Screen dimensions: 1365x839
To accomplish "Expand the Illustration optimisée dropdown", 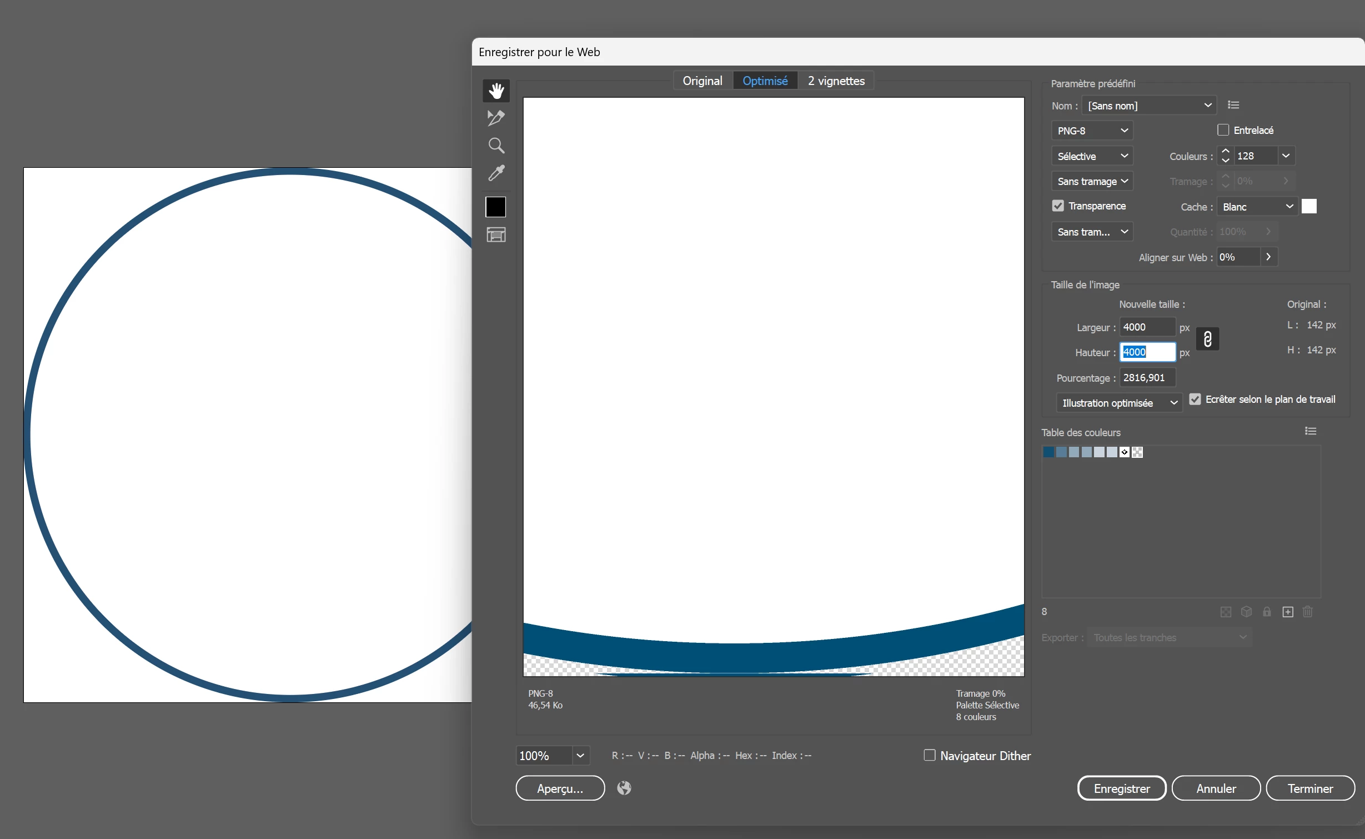I will pos(1118,403).
